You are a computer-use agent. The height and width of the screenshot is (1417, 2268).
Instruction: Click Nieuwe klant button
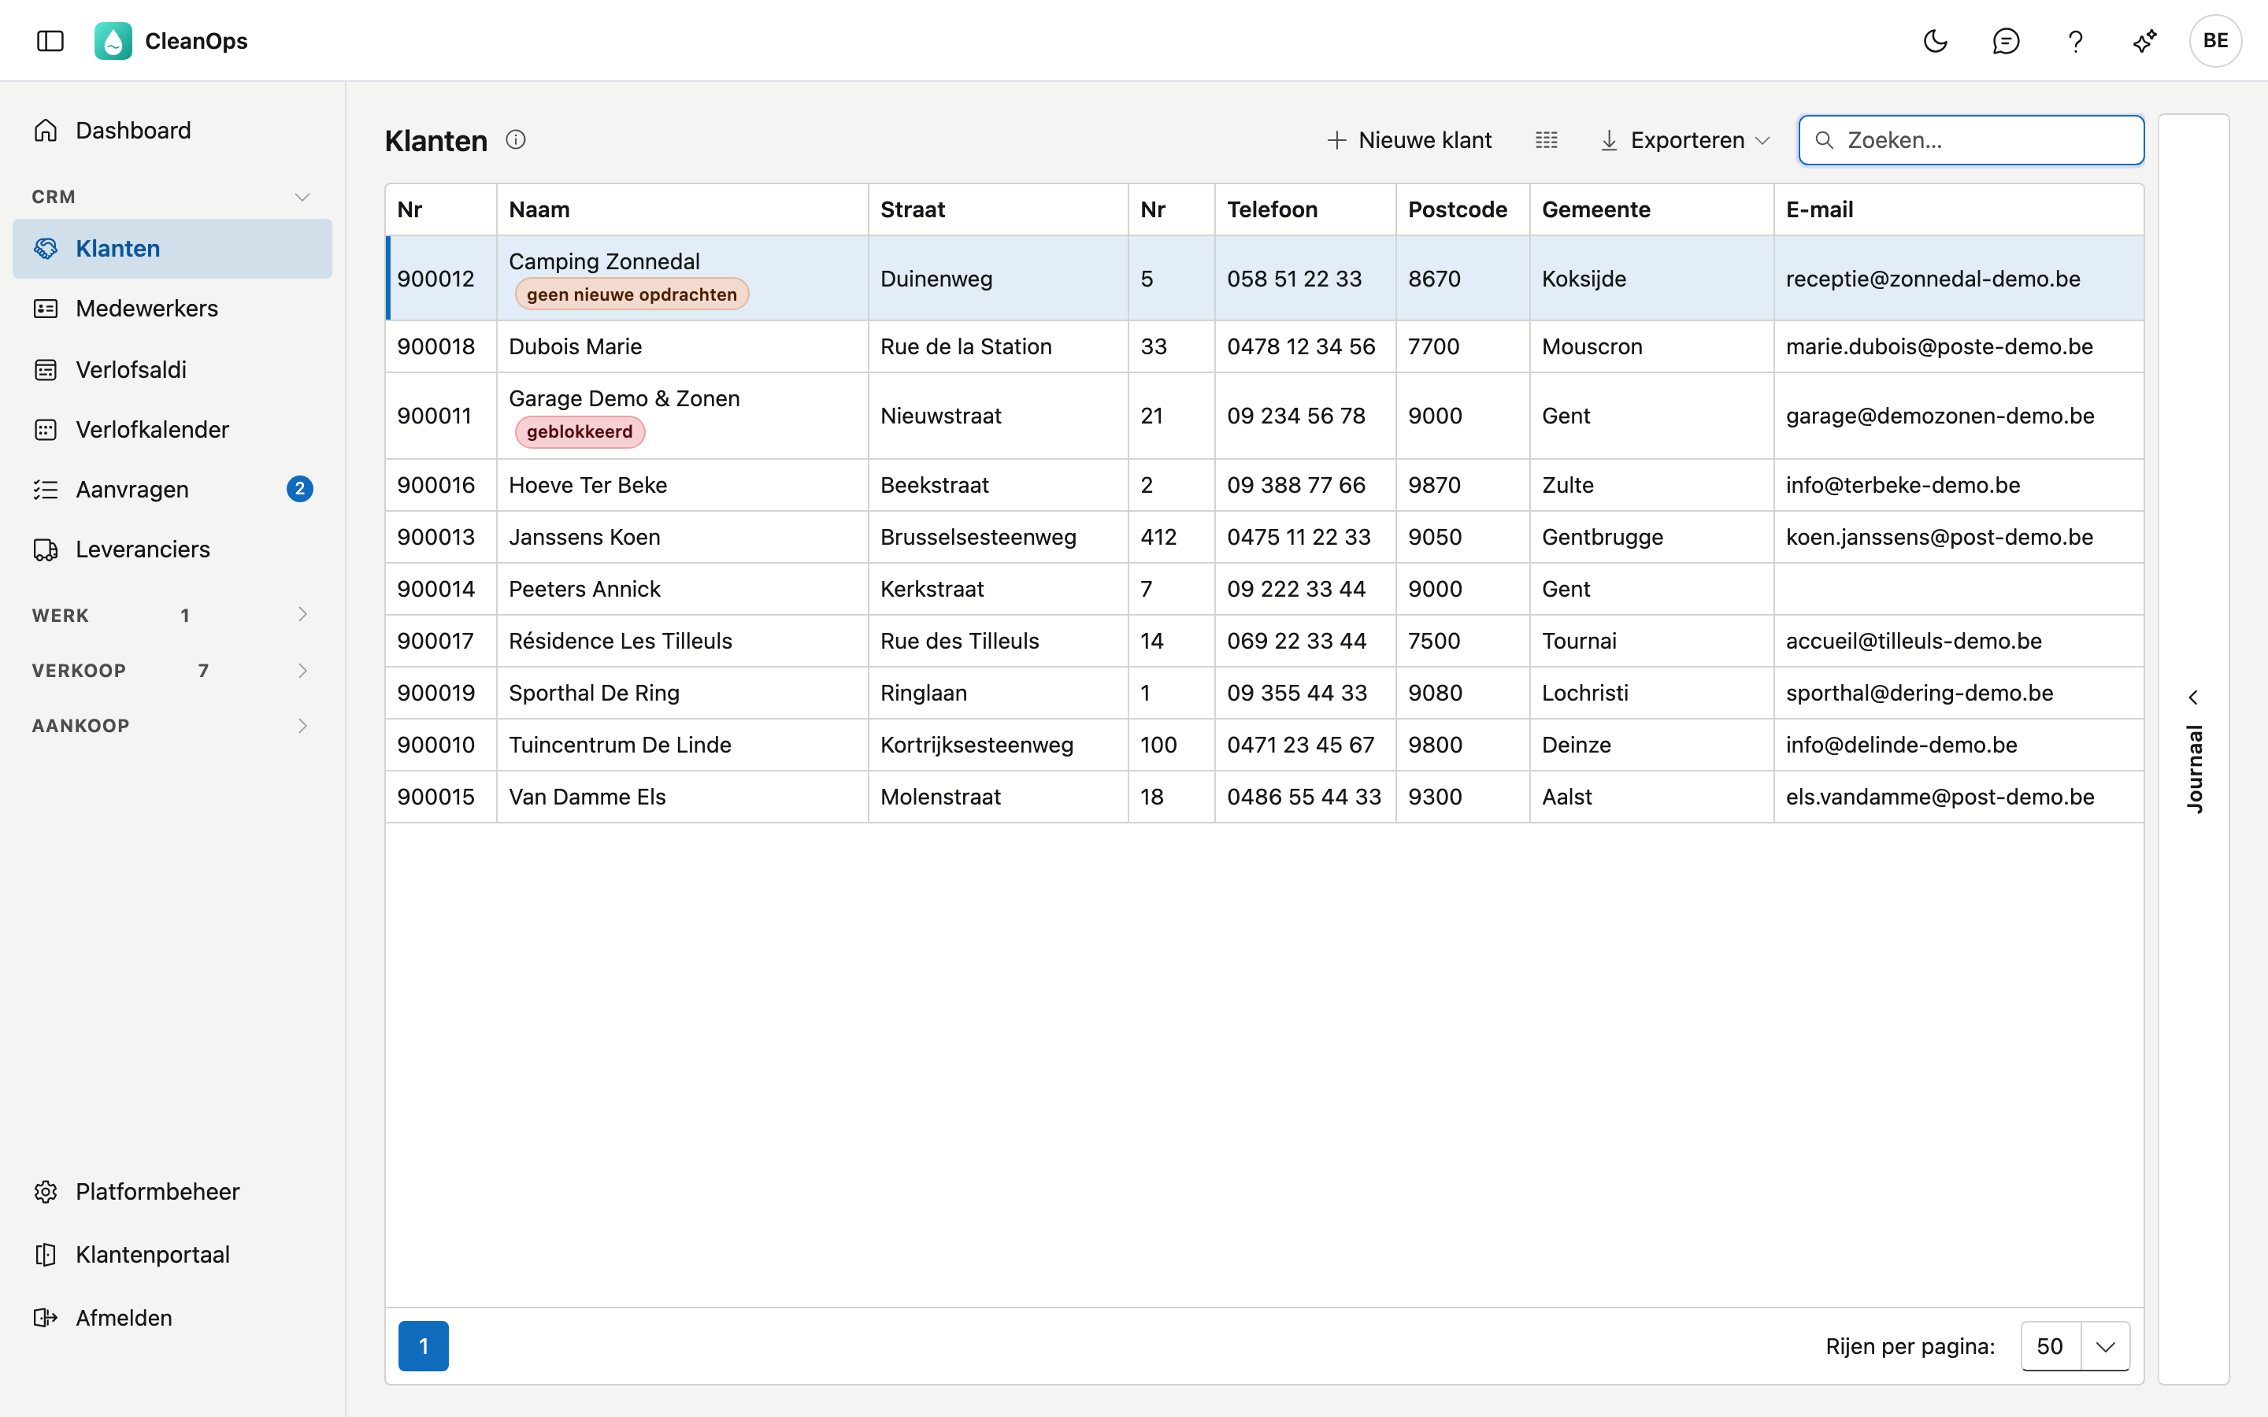[x=1410, y=139]
